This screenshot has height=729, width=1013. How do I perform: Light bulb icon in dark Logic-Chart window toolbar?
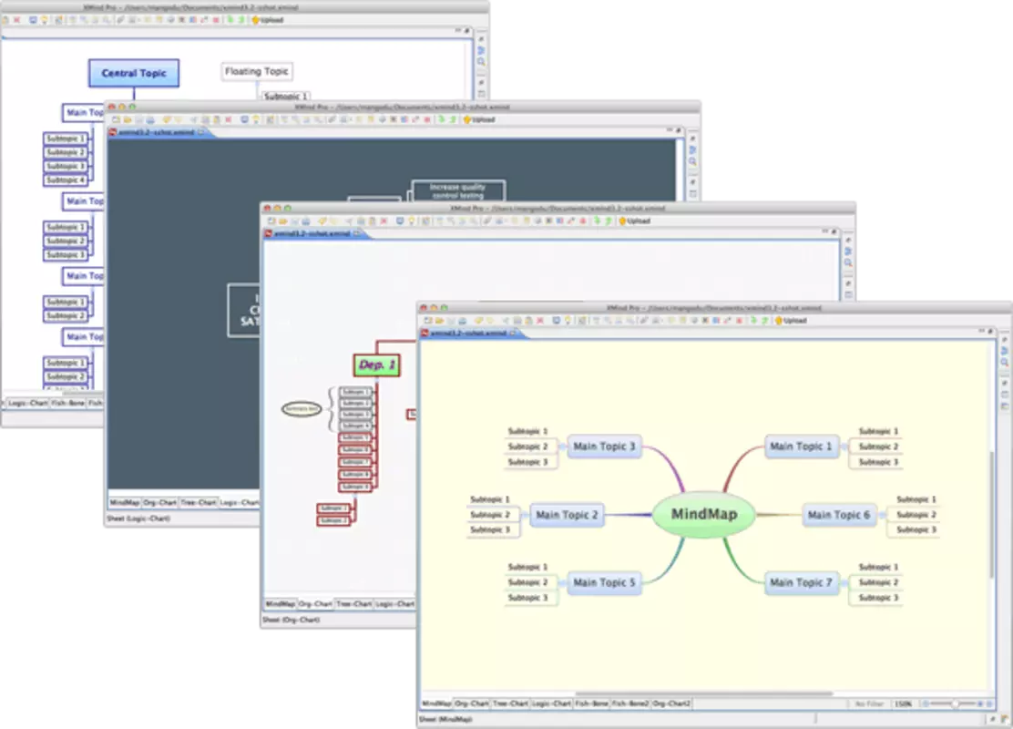click(x=257, y=120)
